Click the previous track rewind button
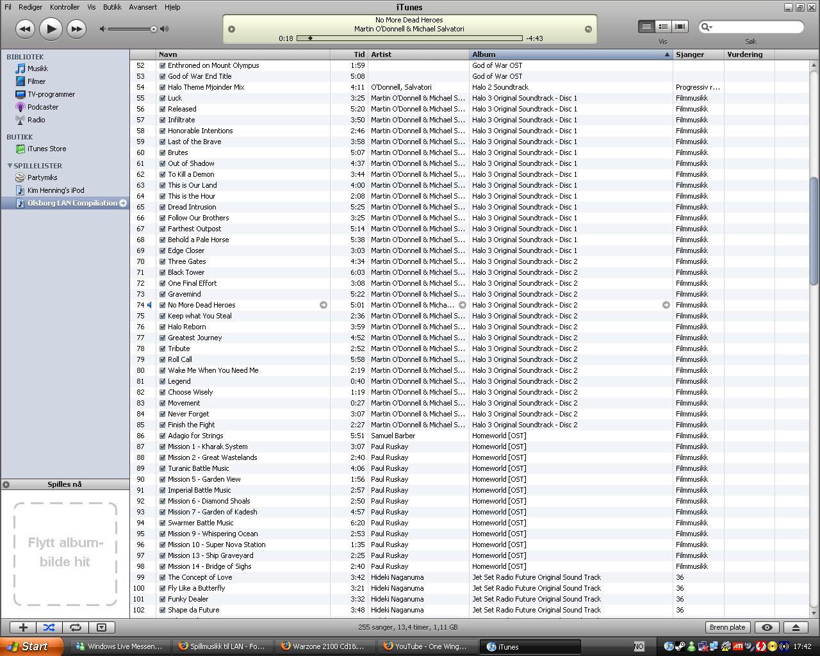Screen dimensions: 820x656 [25, 29]
